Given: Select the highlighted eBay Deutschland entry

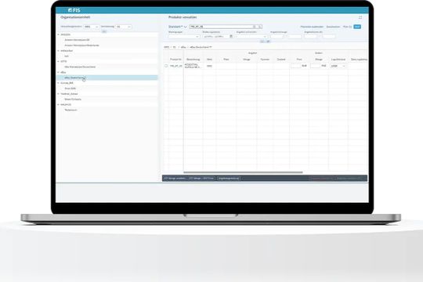Looking at the screenshot, I should [x=107, y=78].
